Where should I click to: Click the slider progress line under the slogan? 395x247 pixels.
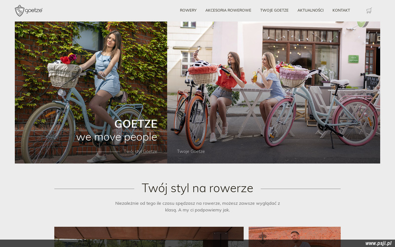tap(98, 152)
